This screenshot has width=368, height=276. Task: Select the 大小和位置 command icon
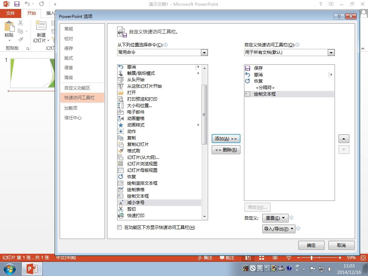pyautogui.click(x=121, y=106)
